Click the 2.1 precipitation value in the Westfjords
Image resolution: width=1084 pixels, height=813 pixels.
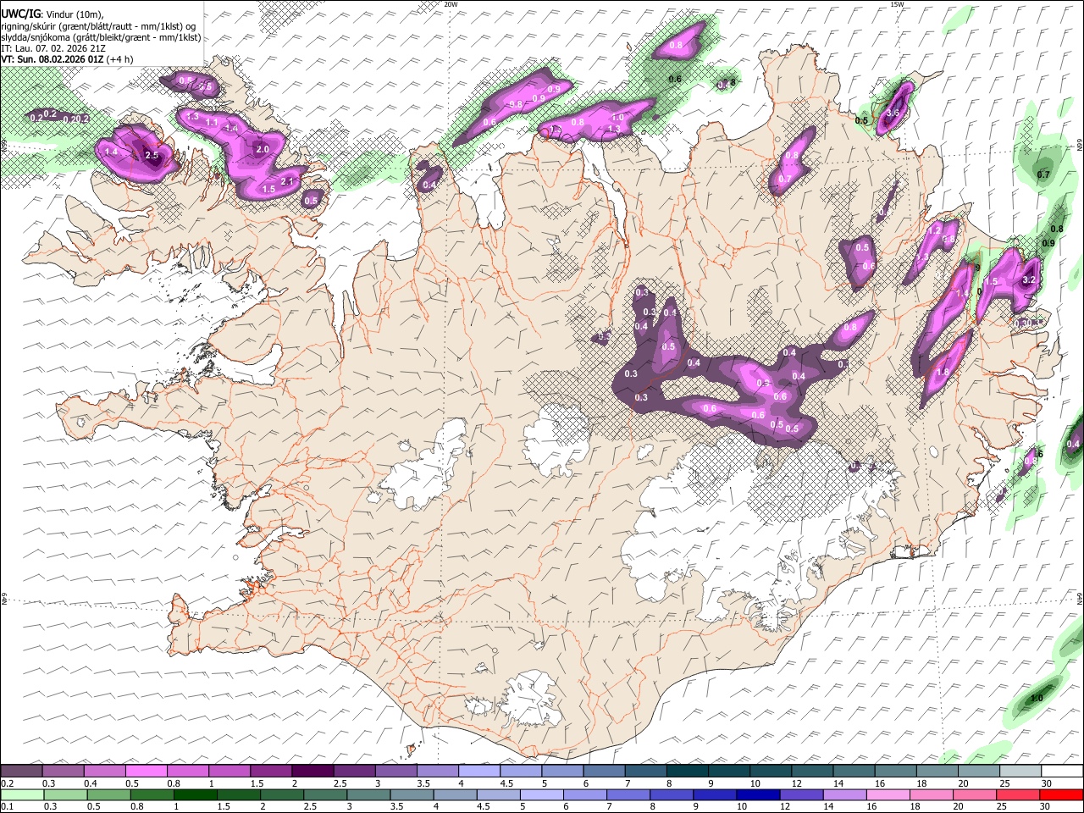(x=286, y=181)
